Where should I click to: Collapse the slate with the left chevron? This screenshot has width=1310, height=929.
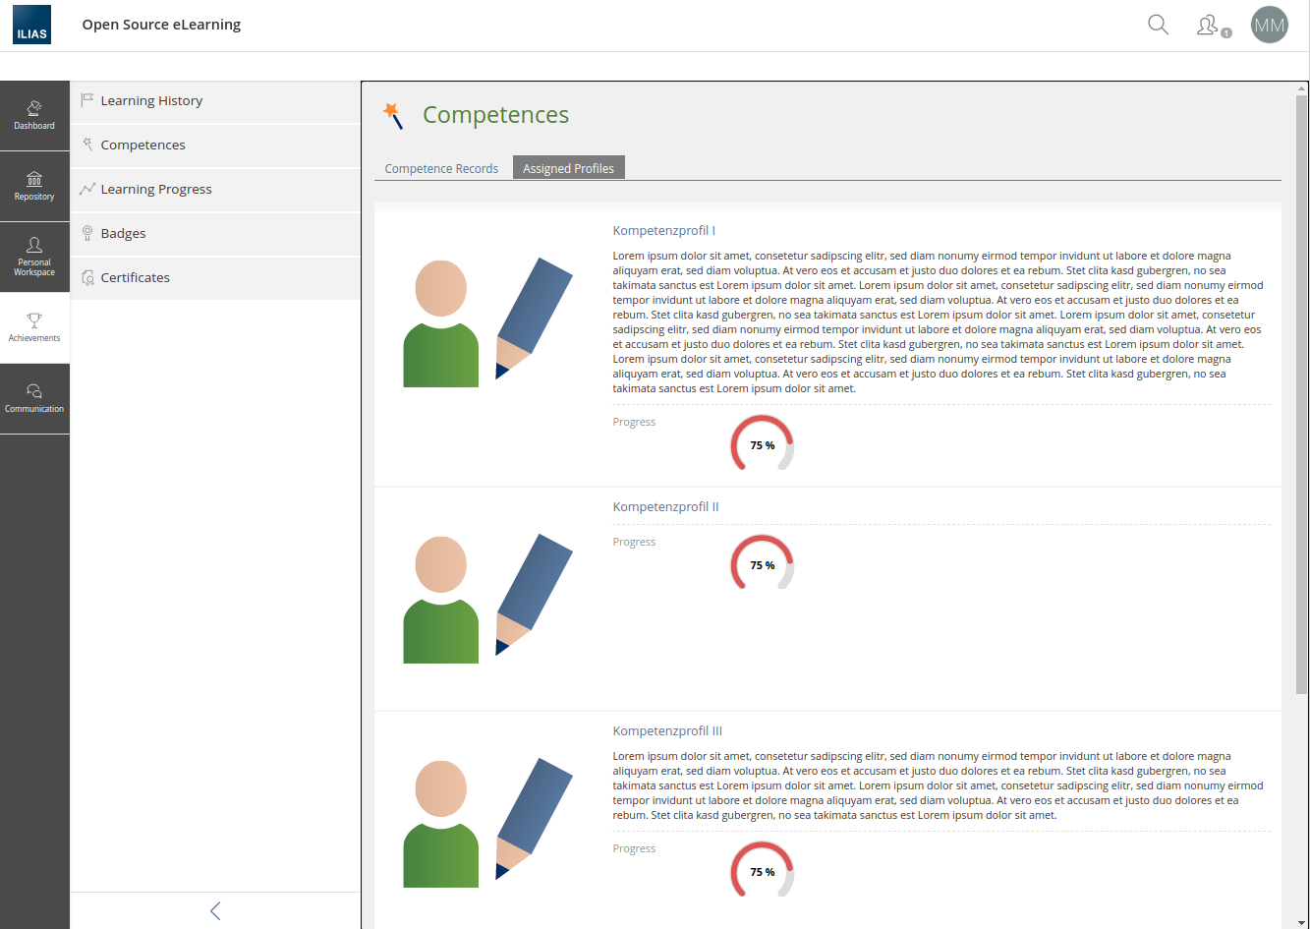tap(215, 911)
